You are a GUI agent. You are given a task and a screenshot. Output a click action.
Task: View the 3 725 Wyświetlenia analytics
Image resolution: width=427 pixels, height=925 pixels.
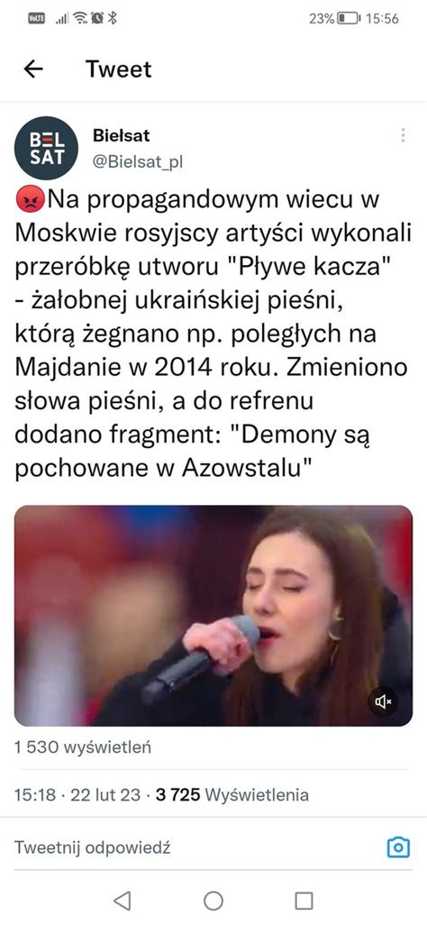coord(232,794)
